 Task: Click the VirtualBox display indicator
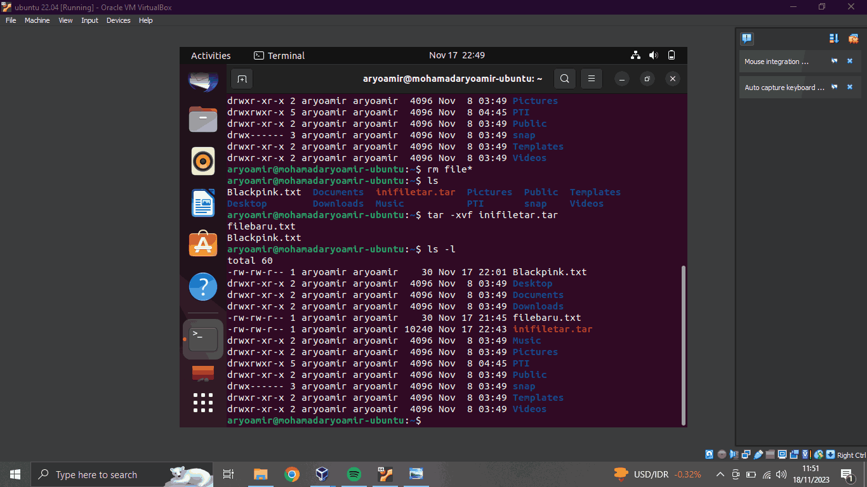(782, 455)
